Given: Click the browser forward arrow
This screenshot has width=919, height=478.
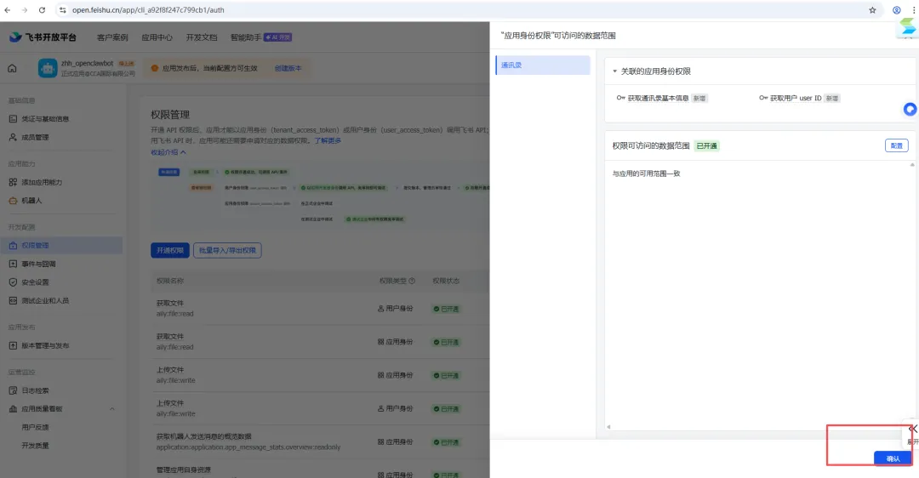Looking at the screenshot, I should point(25,10).
